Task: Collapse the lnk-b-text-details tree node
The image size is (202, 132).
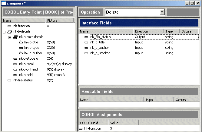Action: point(10,37)
